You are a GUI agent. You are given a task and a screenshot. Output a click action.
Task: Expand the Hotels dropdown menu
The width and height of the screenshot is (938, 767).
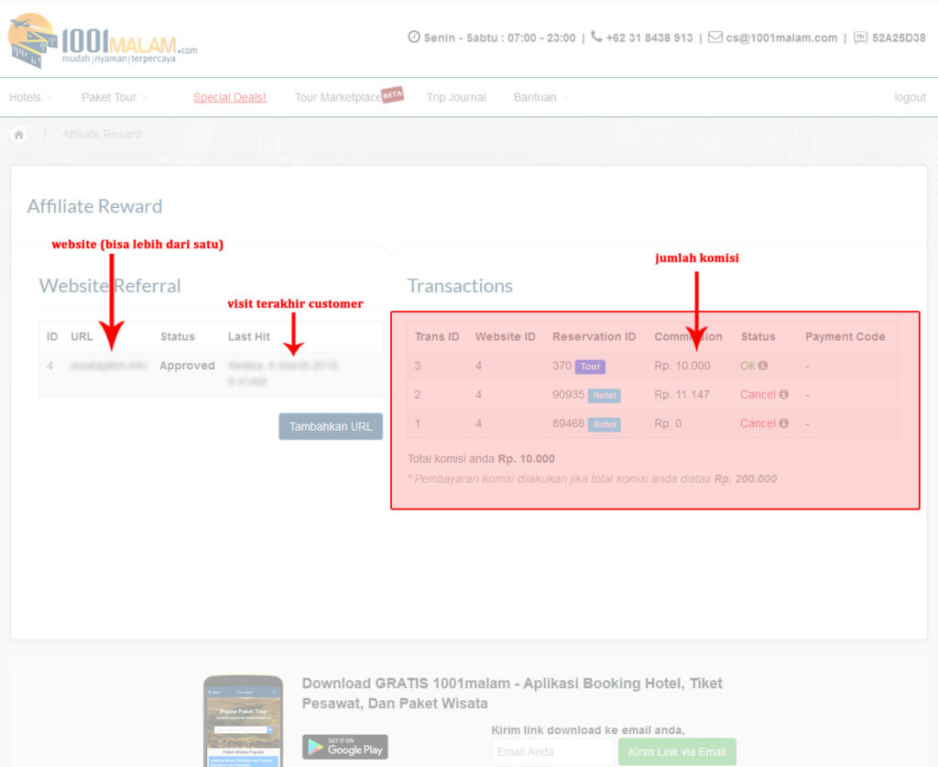click(x=31, y=97)
